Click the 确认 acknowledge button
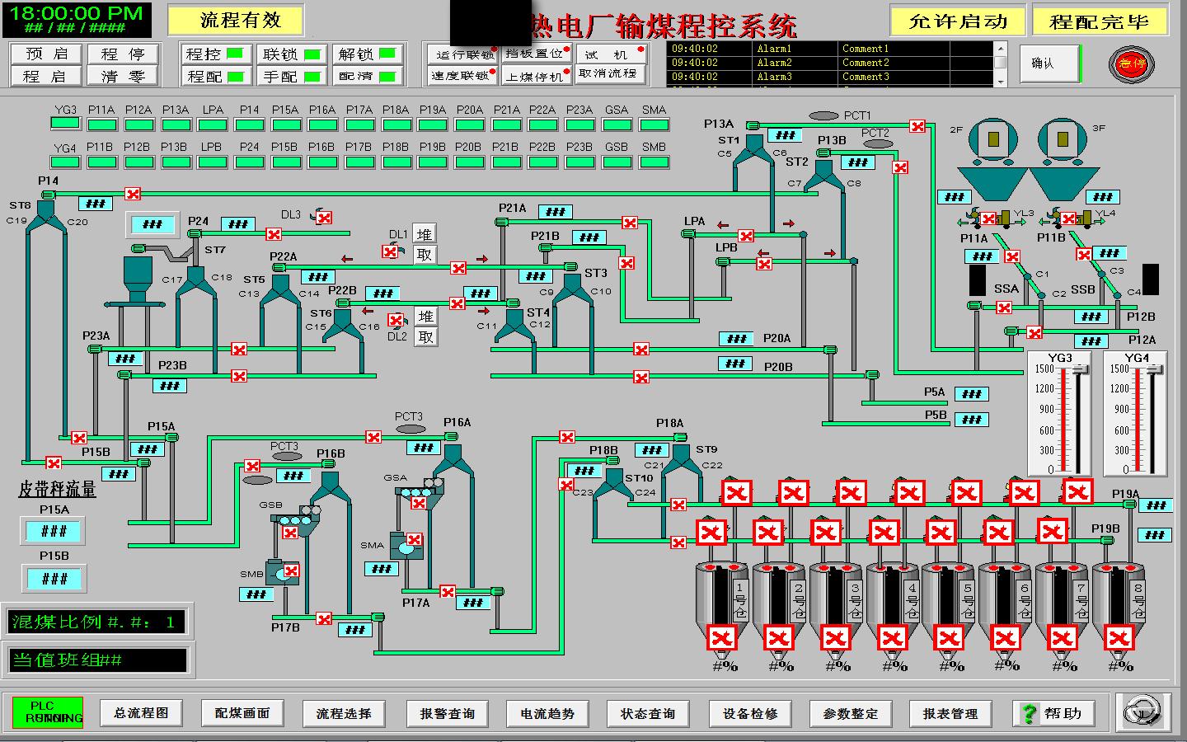The width and height of the screenshot is (1187, 742). pos(1044,63)
